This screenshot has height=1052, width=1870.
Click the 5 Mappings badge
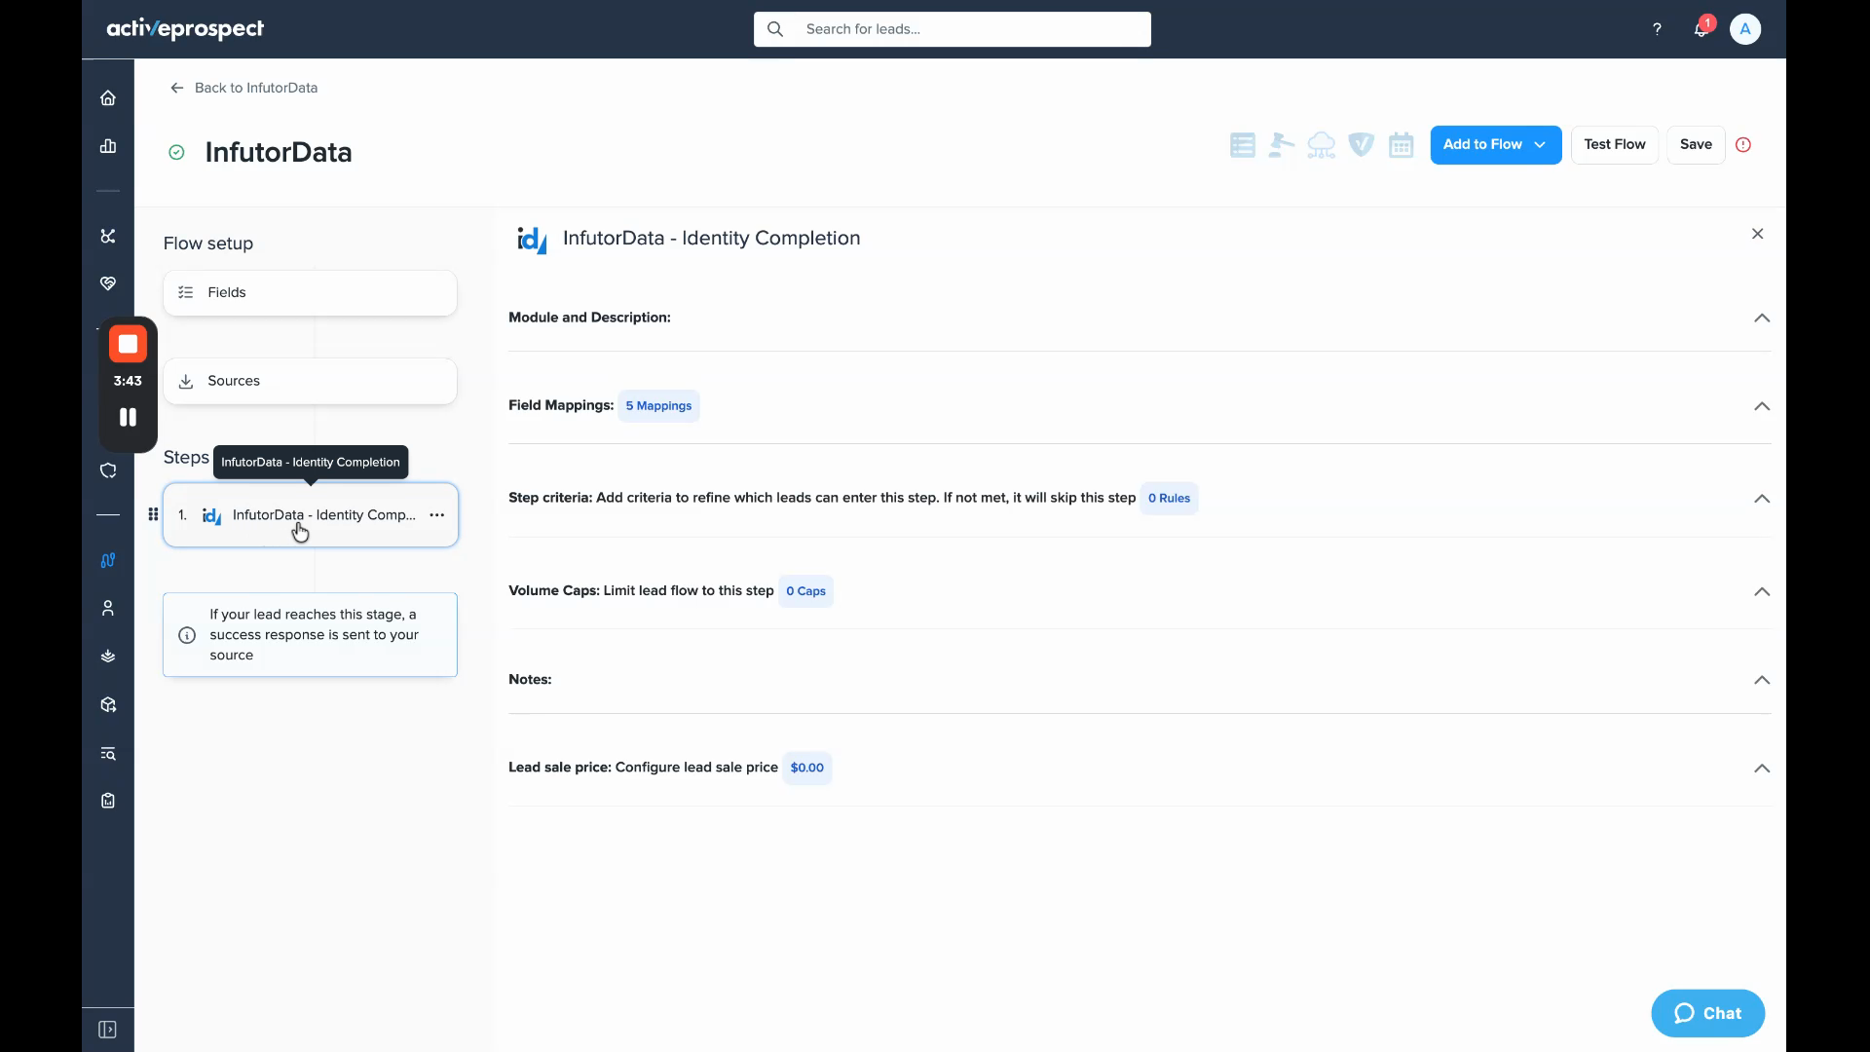pos(658,406)
